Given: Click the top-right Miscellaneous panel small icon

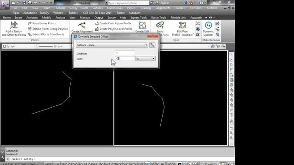Looking at the screenshot, I should click(217, 23).
